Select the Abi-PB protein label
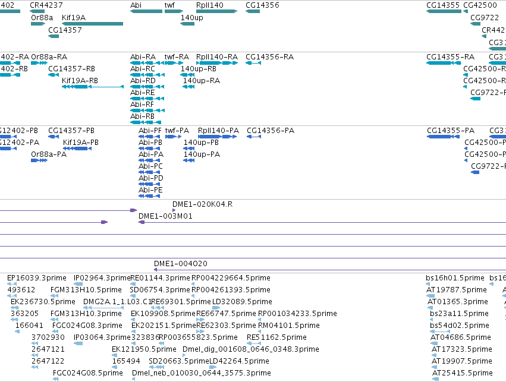506x382 pixels. coord(150,143)
